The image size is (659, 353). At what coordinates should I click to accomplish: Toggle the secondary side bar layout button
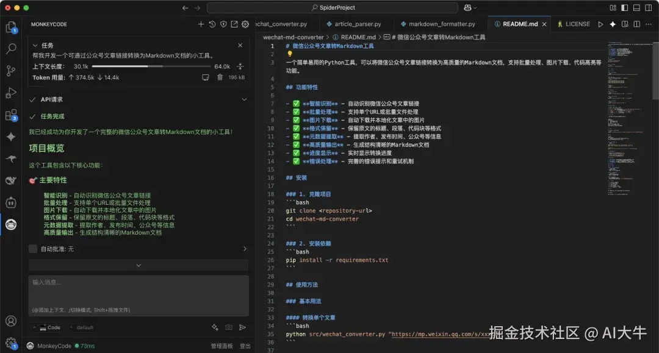[x=649, y=8]
